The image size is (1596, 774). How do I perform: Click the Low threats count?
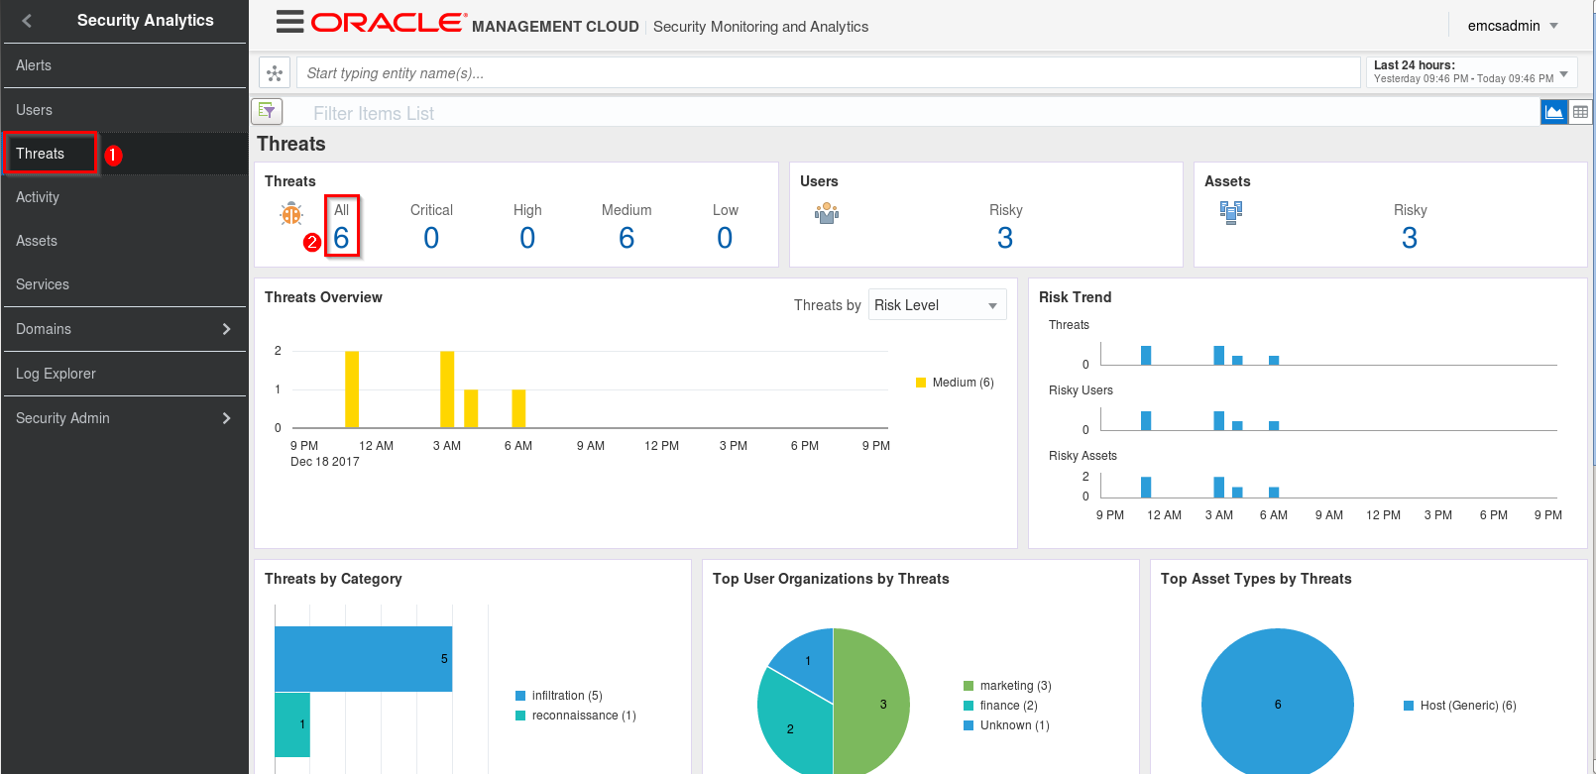click(x=725, y=238)
